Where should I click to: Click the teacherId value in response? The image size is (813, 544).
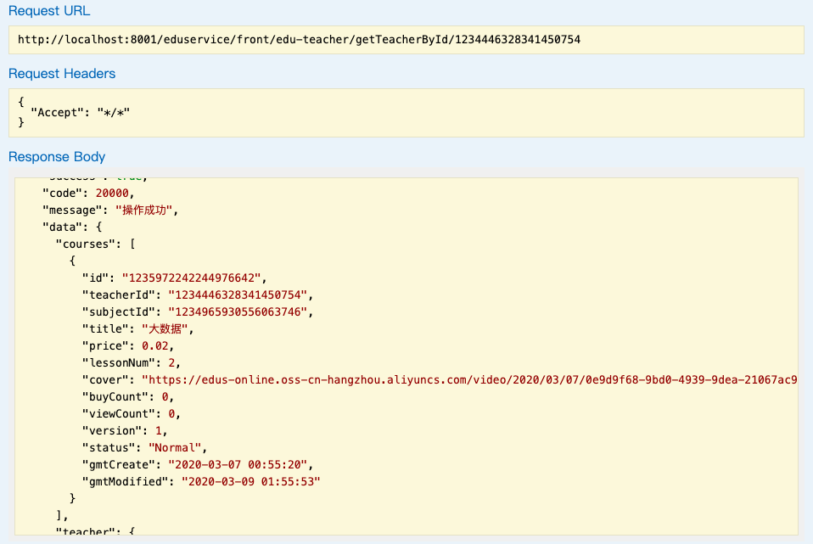[x=240, y=295]
